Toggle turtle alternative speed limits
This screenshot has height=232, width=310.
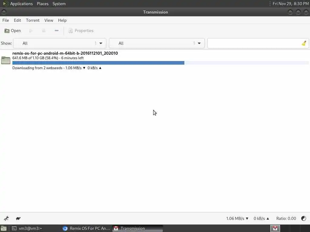coord(18,218)
